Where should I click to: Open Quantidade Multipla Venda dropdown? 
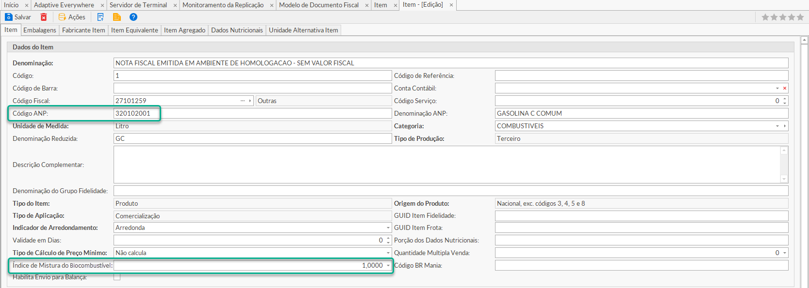pos(785,253)
